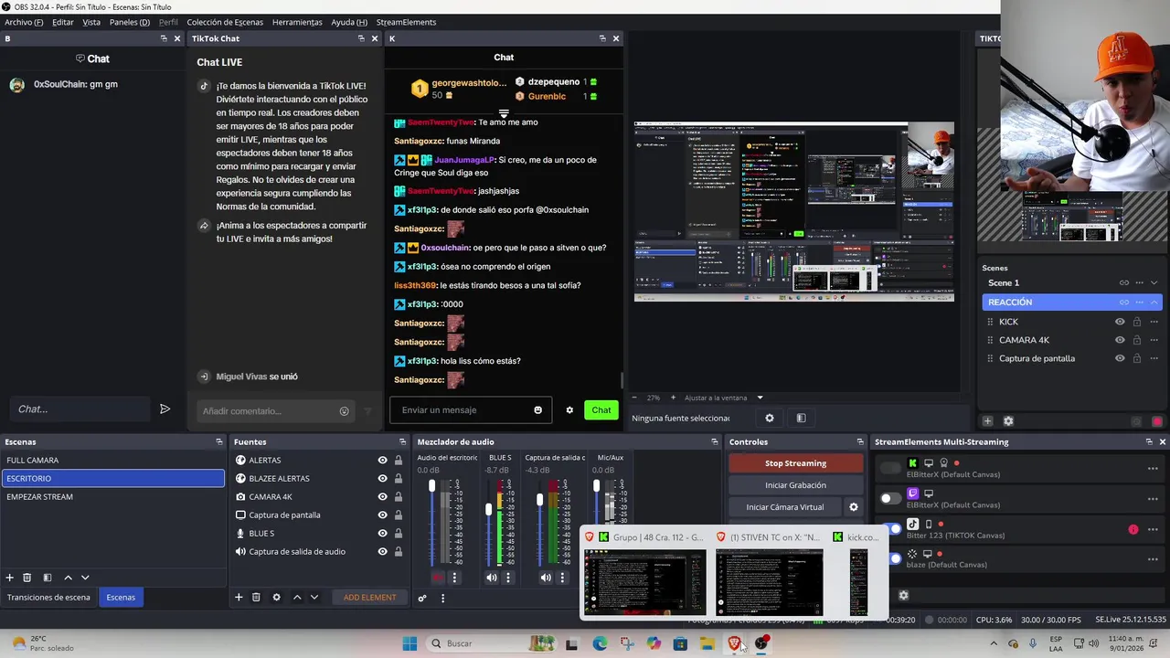Send the message arrow in chat panel B
The width and height of the screenshot is (1170, 658).
pyautogui.click(x=165, y=409)
